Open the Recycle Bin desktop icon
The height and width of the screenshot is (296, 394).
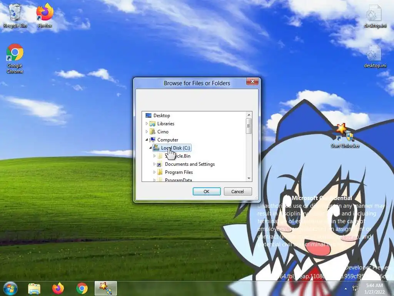[x=15, y=15]
